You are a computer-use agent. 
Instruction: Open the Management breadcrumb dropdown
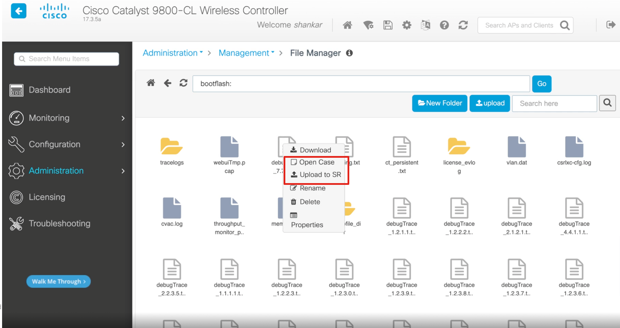click(x=246, y=53)
